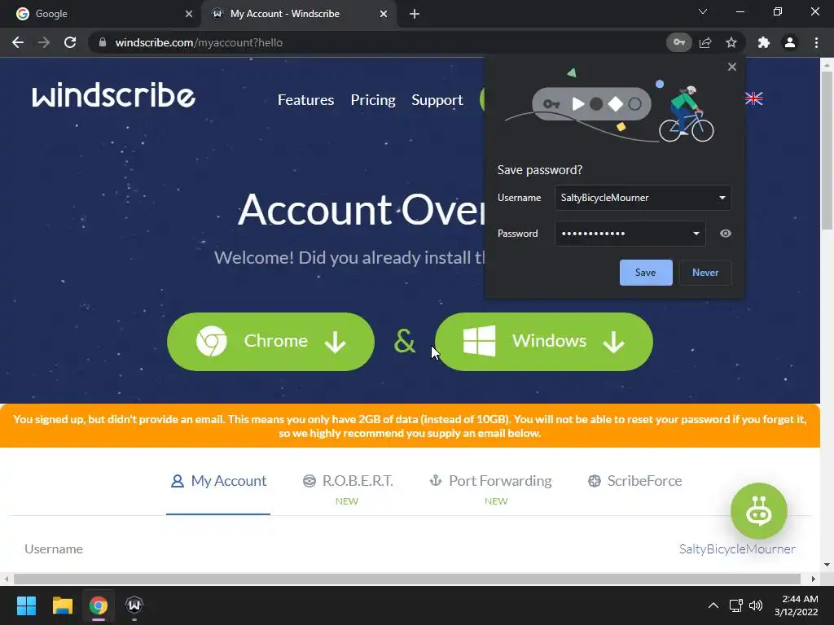Download the Chrome extension
This screenshot has height=625, width=834.
coord(270,341)
